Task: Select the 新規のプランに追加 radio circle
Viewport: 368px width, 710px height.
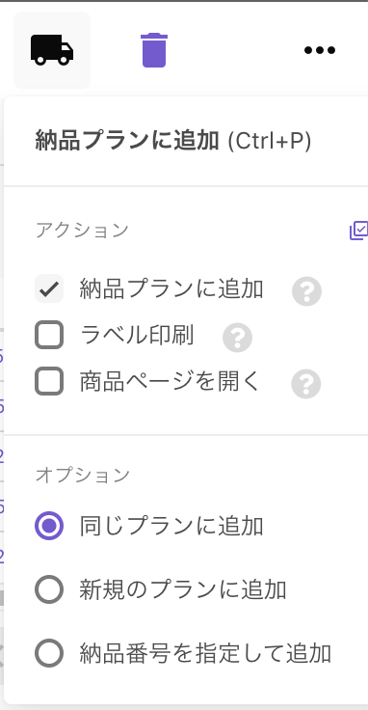Action: click(x=49, y=589)
